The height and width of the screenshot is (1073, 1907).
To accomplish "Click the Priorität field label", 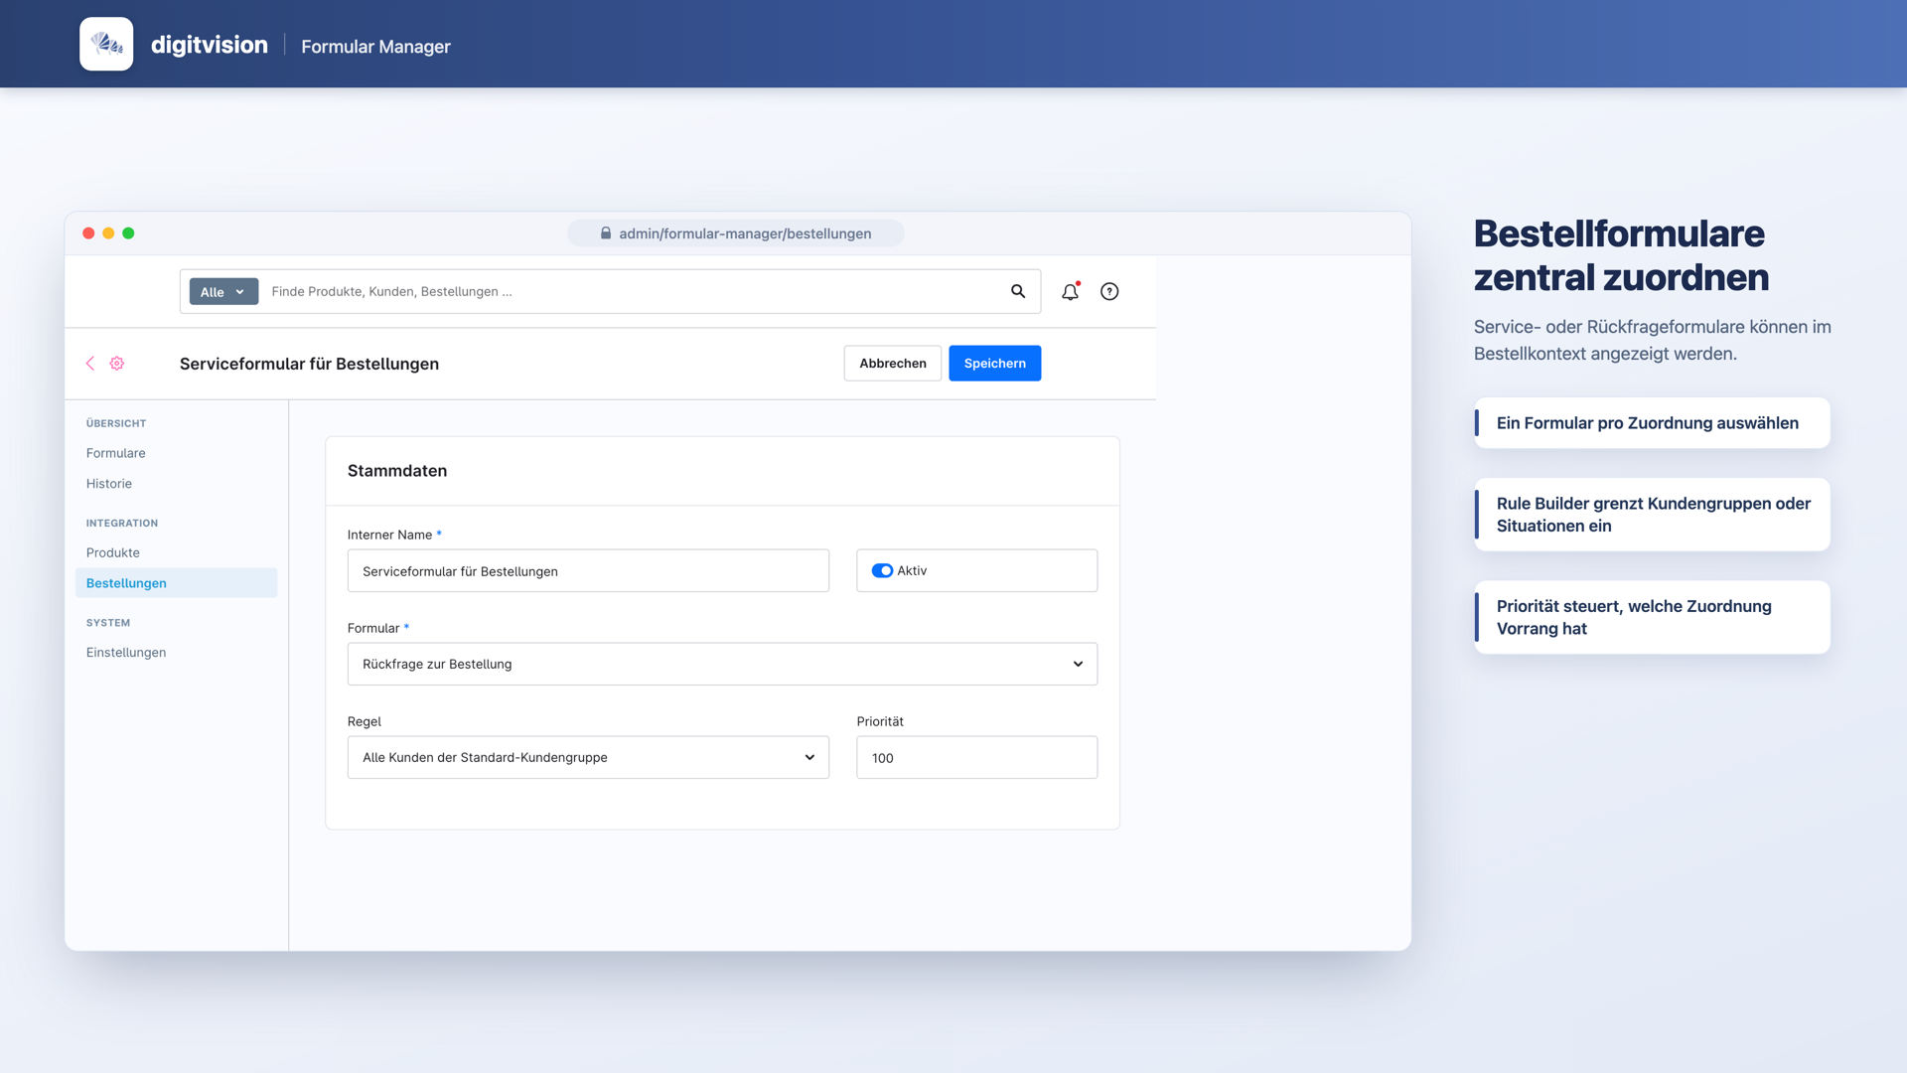I will tap(880, 721).
